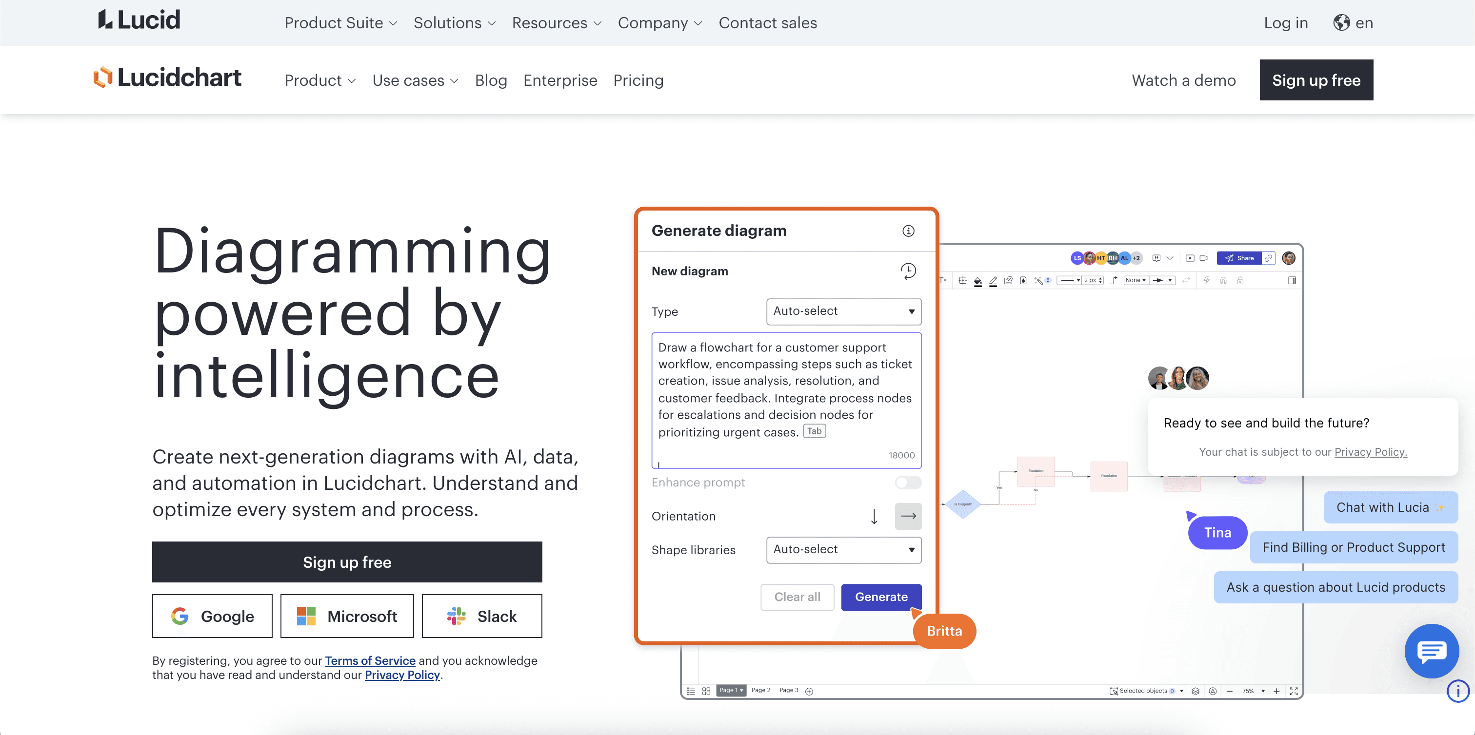Toggle the Enhance prompt switch
The height and width of the screenshot is (735, 1475).
[x=908, y=482]
